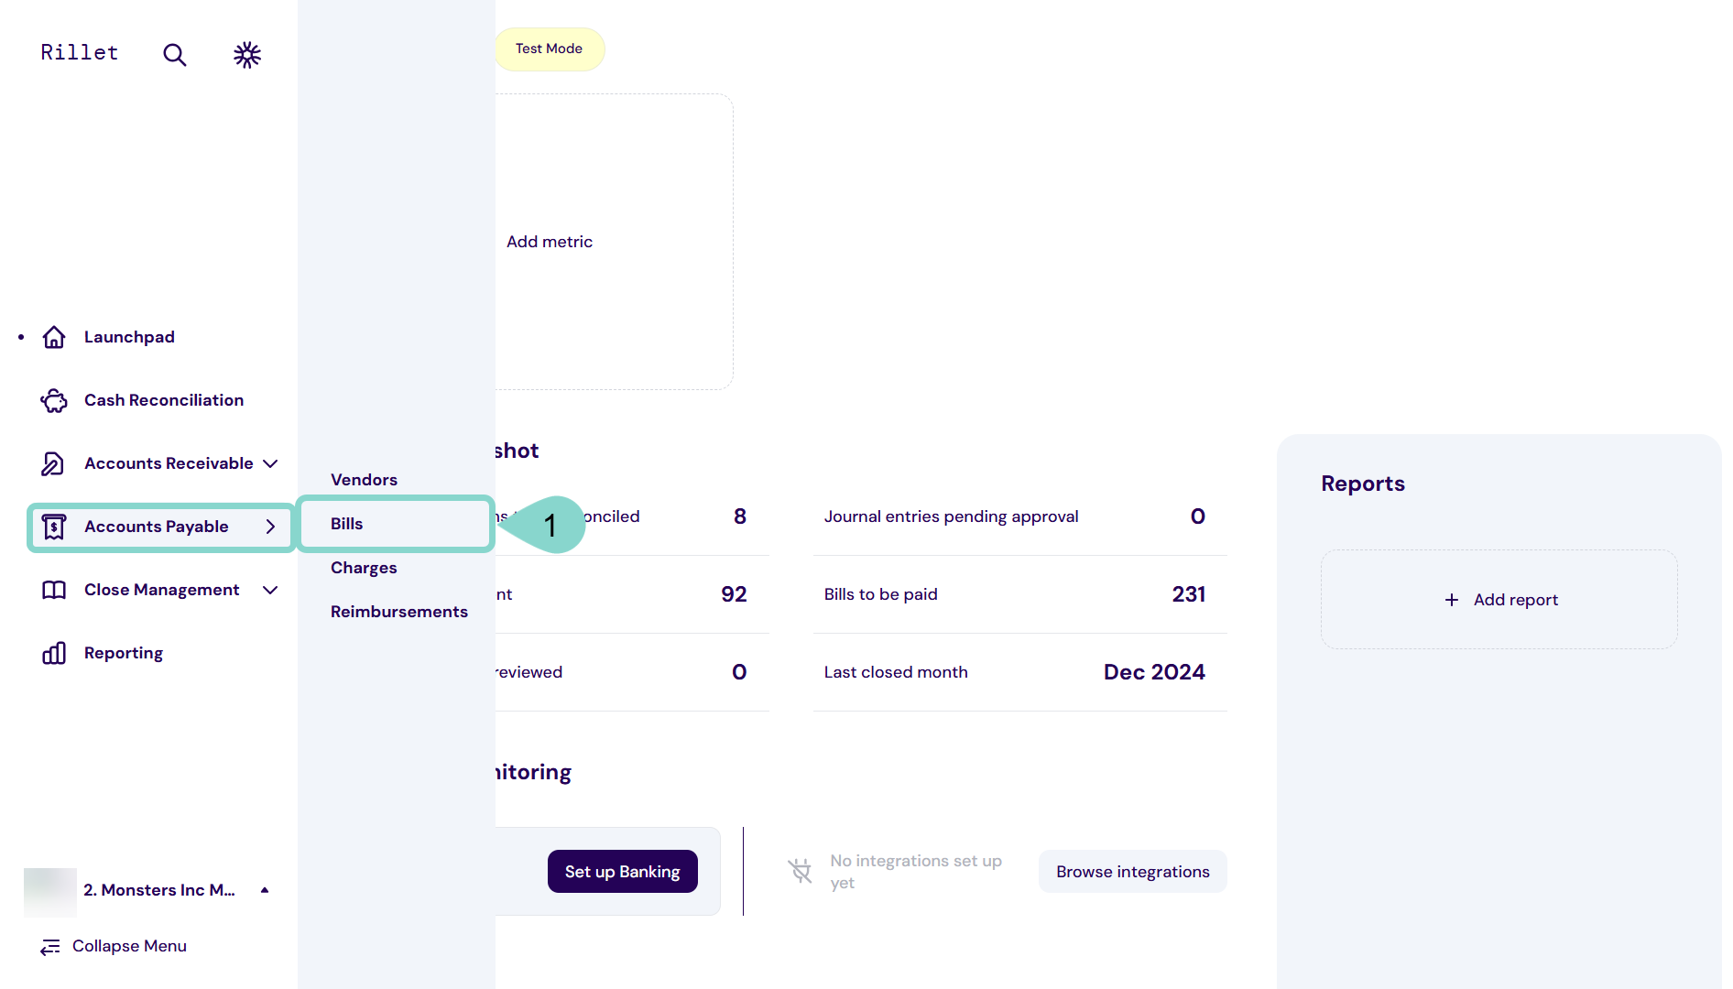Click the Collapse Menu icon
Image resolution: width=1733 pixels, height=989 pixels.
tap(50, 946)
